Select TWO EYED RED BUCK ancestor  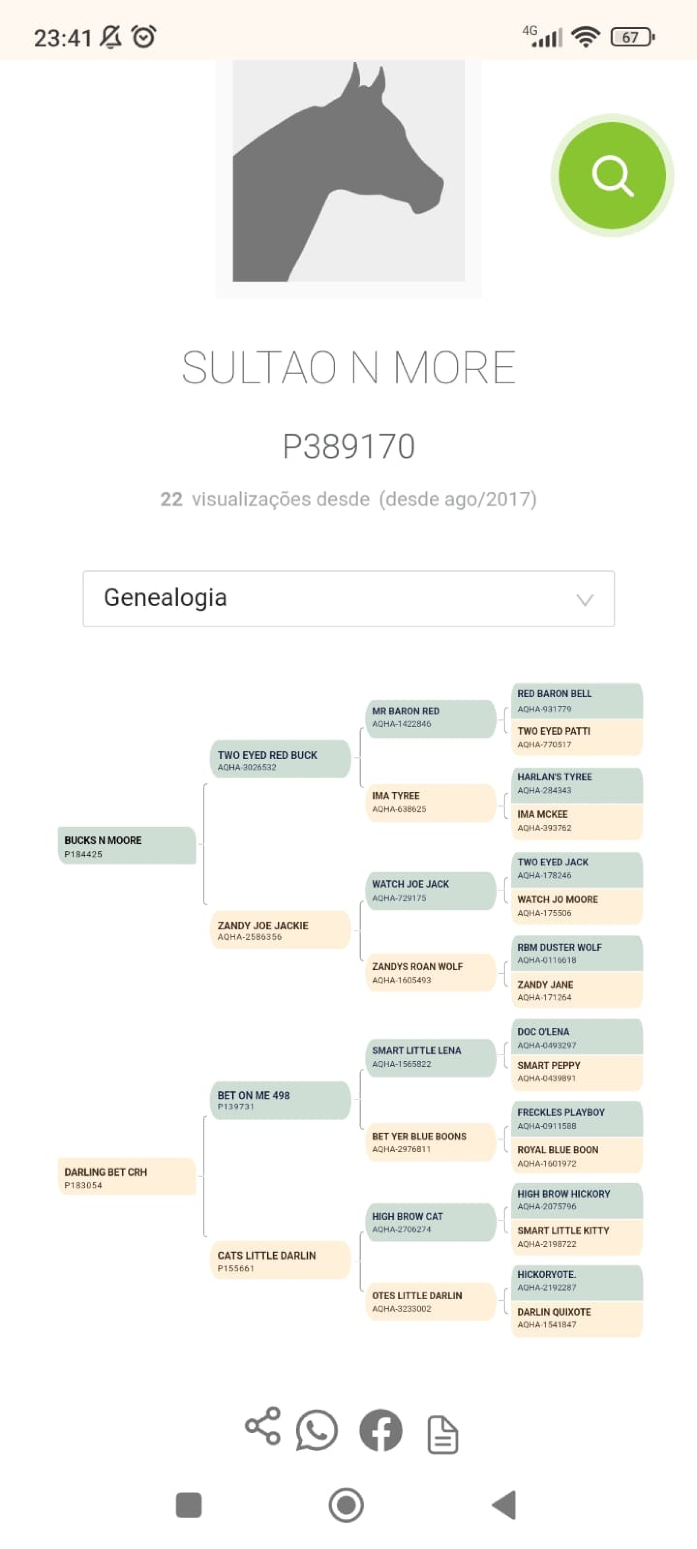(x=280, y=759)
